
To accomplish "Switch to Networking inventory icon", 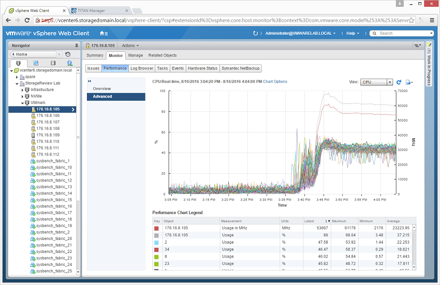I will [x=69, y=63].
